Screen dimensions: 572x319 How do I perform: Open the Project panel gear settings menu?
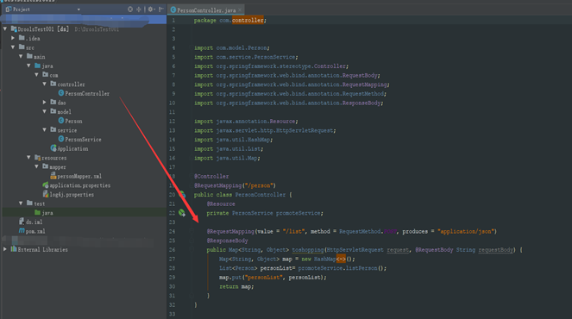point(150,9)
